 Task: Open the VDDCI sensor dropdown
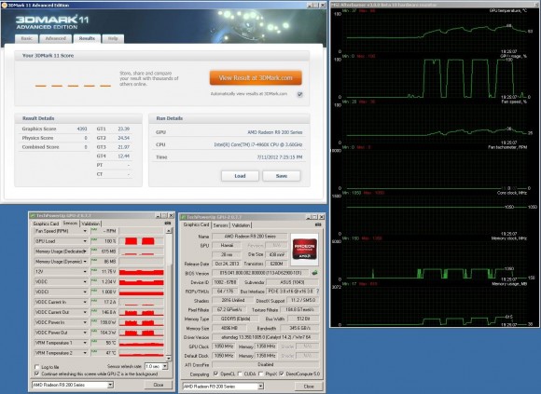pos(85,292)
